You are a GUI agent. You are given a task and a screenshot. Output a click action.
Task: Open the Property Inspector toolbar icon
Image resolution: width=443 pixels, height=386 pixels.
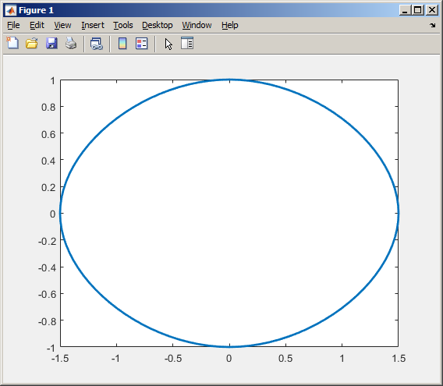[187, 43]
